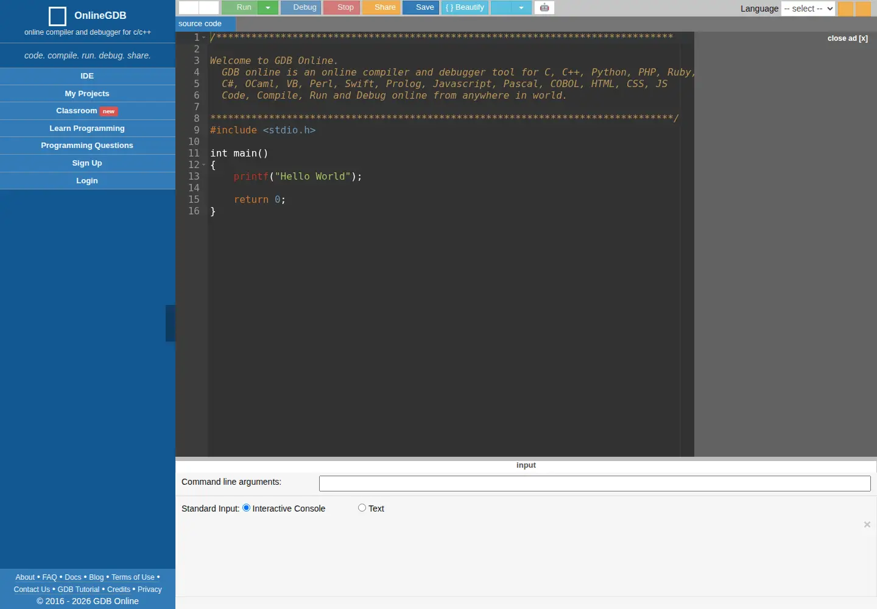Viewport: 877px width, 609px height.
Task: Open the Blog footer link
Action: coord(96,577)
